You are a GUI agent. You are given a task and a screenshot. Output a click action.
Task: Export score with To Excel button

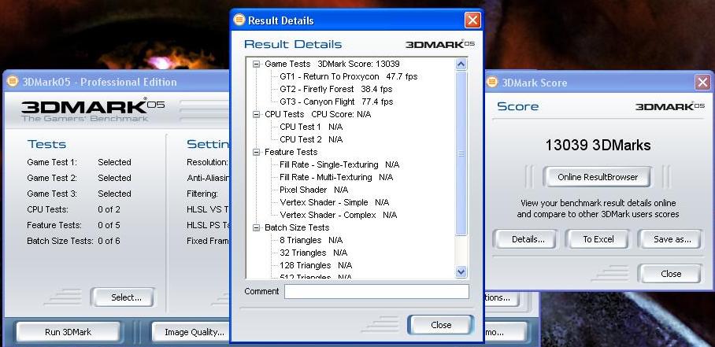click(598, 239)
